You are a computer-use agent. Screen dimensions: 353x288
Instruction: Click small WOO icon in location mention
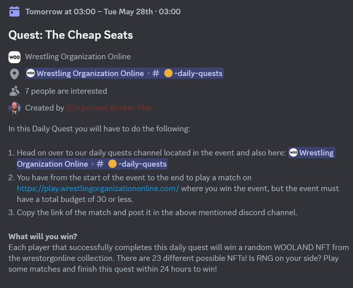31,73
